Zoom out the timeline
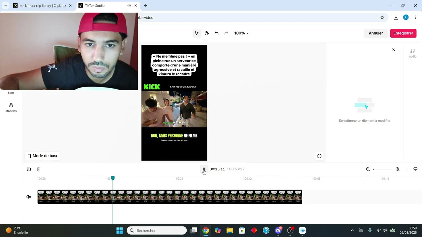422x237 pixels. point(368,169)
